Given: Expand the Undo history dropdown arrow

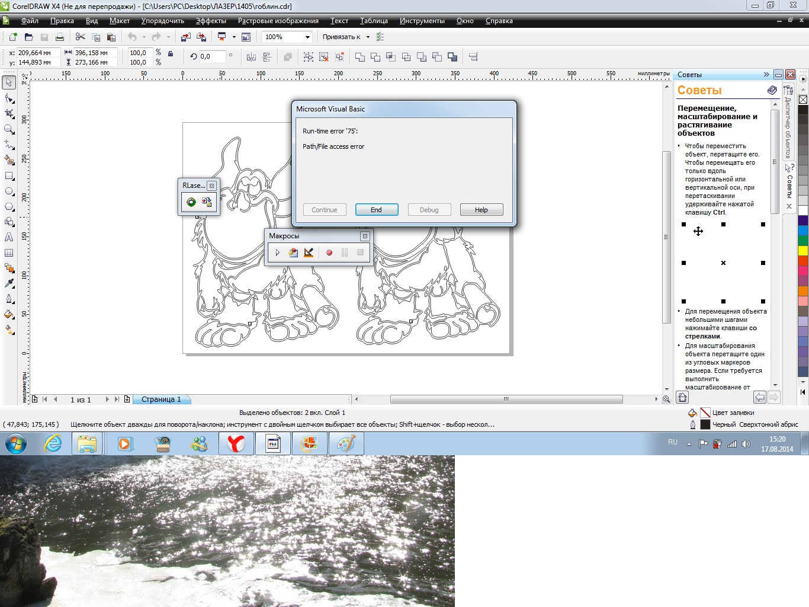Looking at the screenshot, I should (144, 37).
